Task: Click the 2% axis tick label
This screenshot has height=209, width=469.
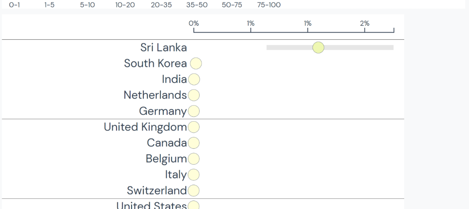Action: pos(365,23)
